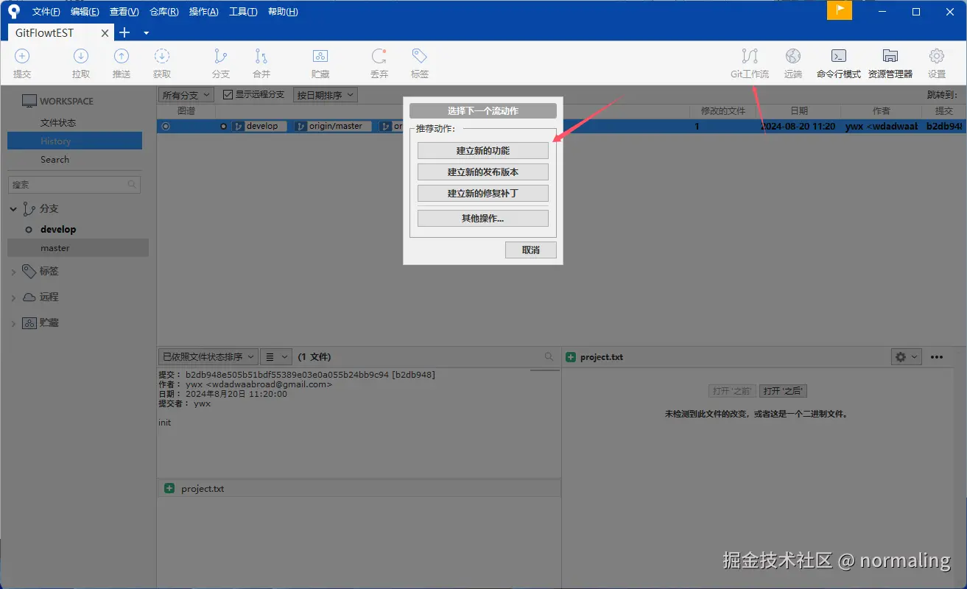Click the 提交 commit toolbar icon
Viewport: 967px width, 589px height.
22,57
